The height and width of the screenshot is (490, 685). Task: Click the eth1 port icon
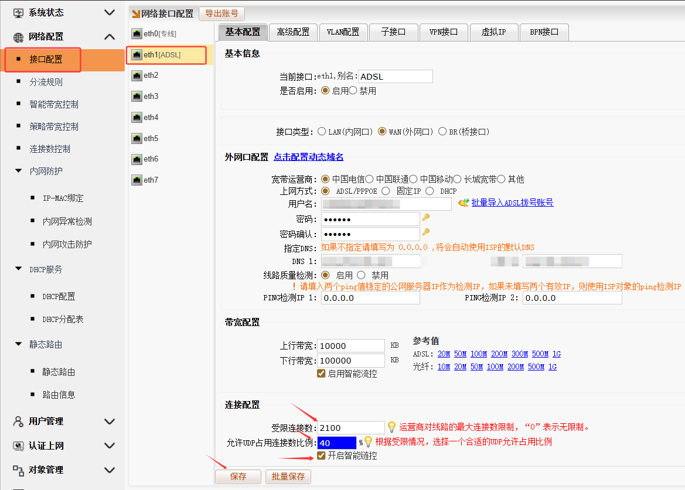[x=137, y=55]
